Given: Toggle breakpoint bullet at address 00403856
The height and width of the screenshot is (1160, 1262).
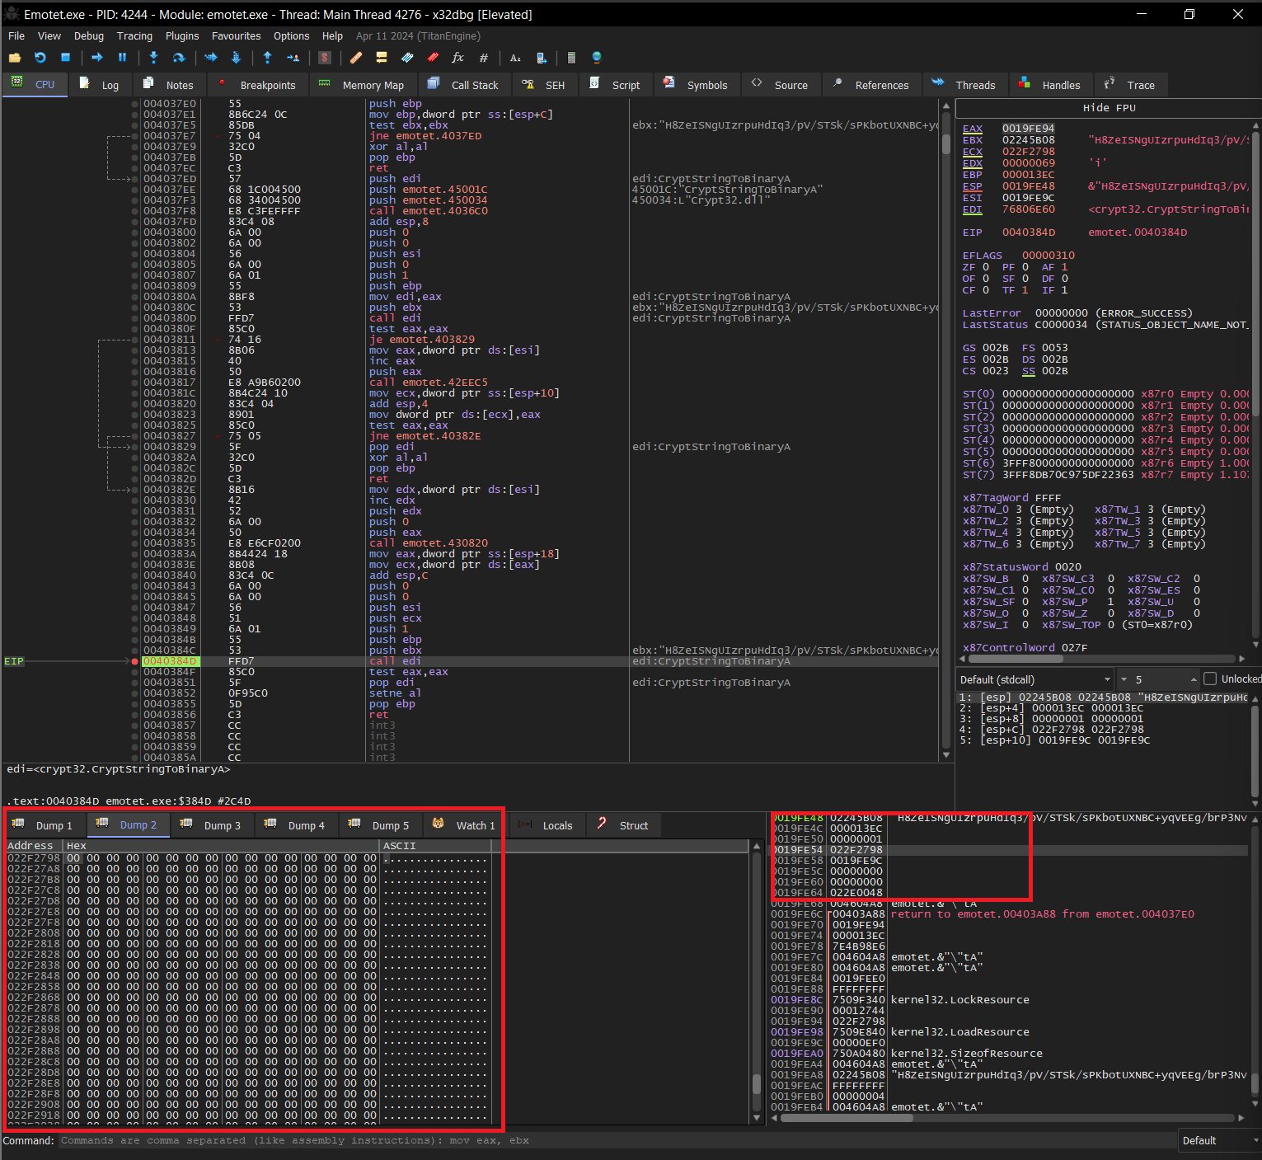Looking at the screenshot, I should 134,715.
